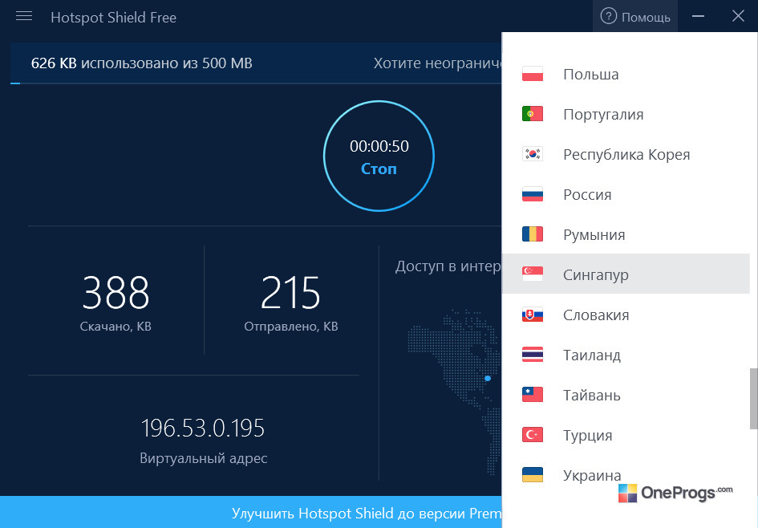Minimize the Hotspot Shield window

click(698, 16)
